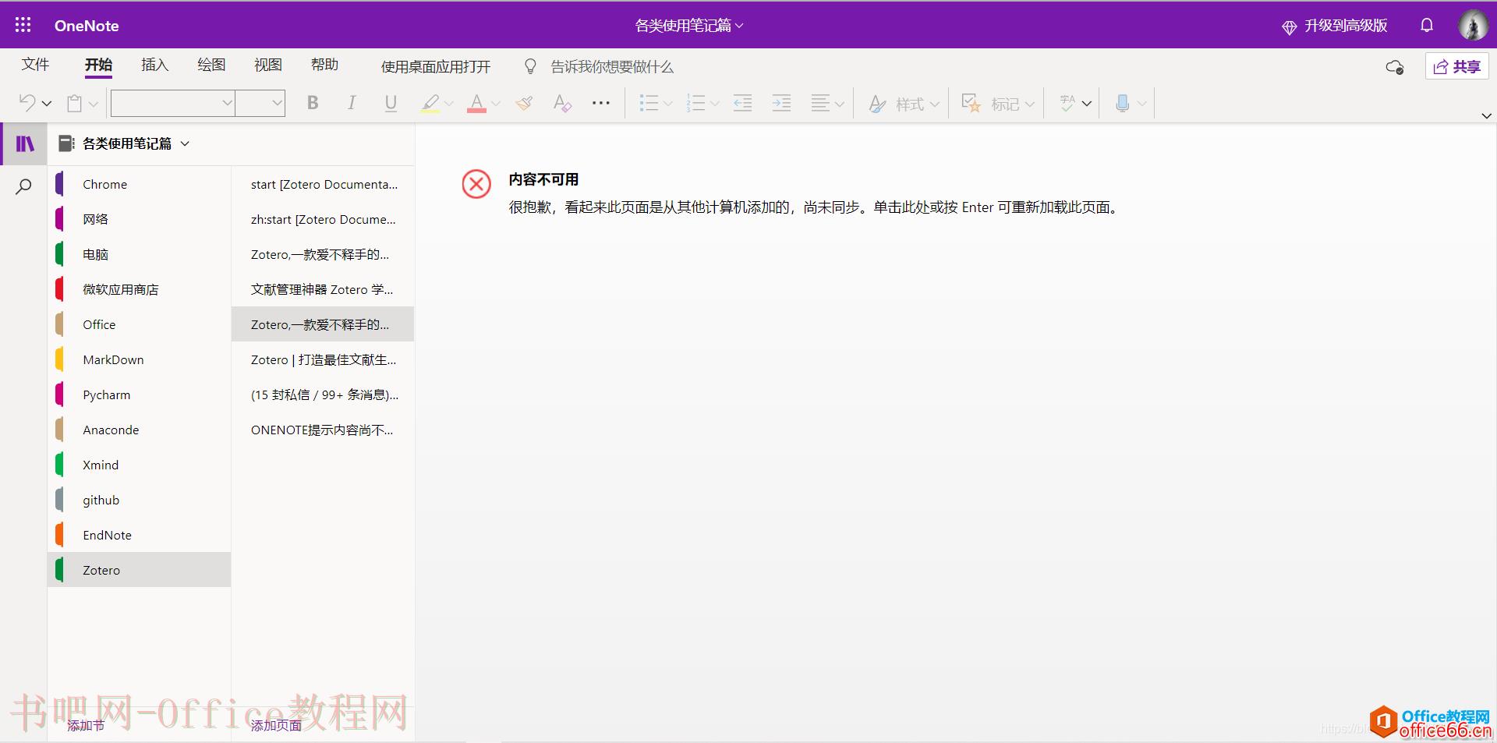Click the 共享 share button

pyautogui.click(x=1456, y=66)
